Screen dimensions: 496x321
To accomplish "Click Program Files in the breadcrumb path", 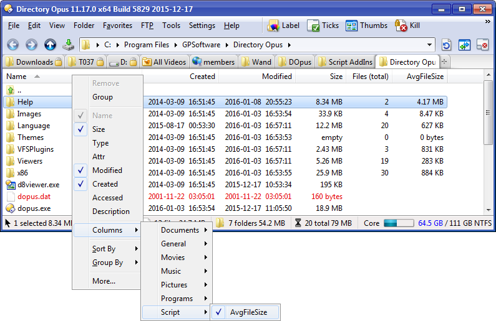I will [147, 45].
